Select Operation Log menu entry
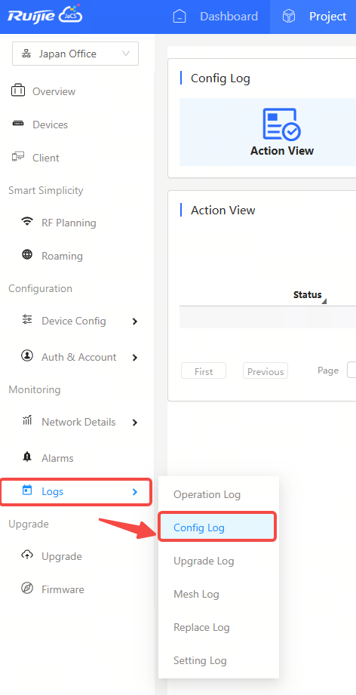 (207, 494)
